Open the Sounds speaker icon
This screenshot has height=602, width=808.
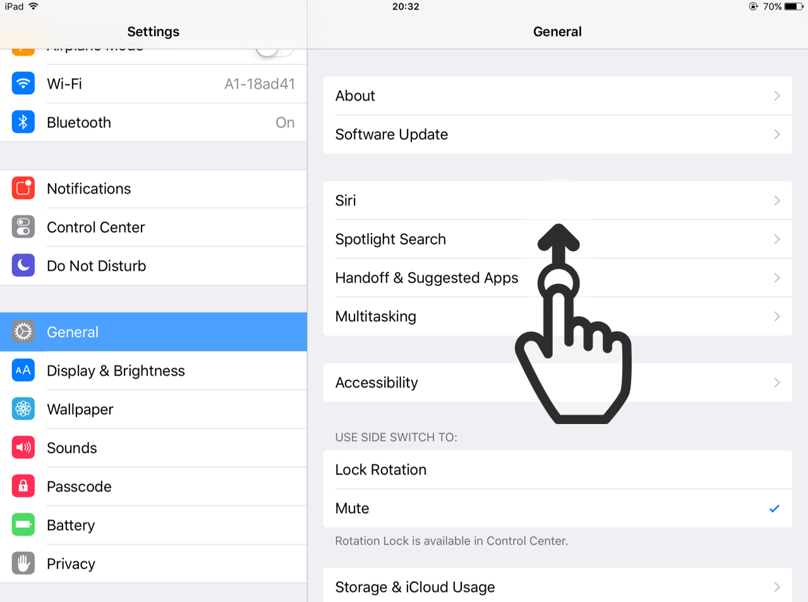23,447
